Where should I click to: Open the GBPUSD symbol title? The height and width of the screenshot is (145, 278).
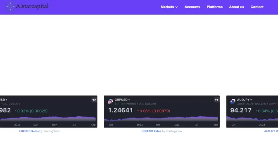[x=121, y=100]
